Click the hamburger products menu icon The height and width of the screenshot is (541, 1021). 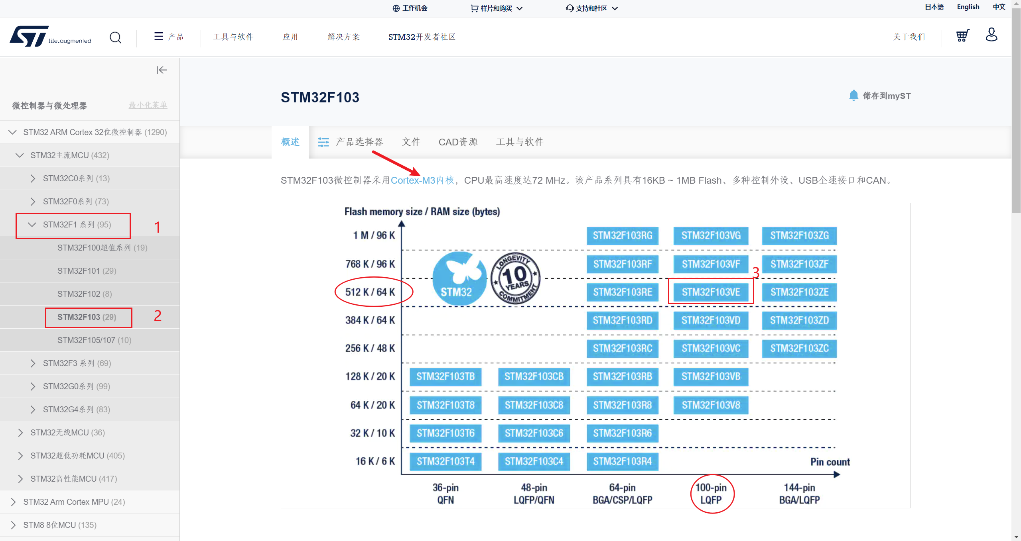(x=158, y=37)
